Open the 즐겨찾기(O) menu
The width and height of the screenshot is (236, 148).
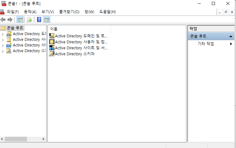coord(69,12)
